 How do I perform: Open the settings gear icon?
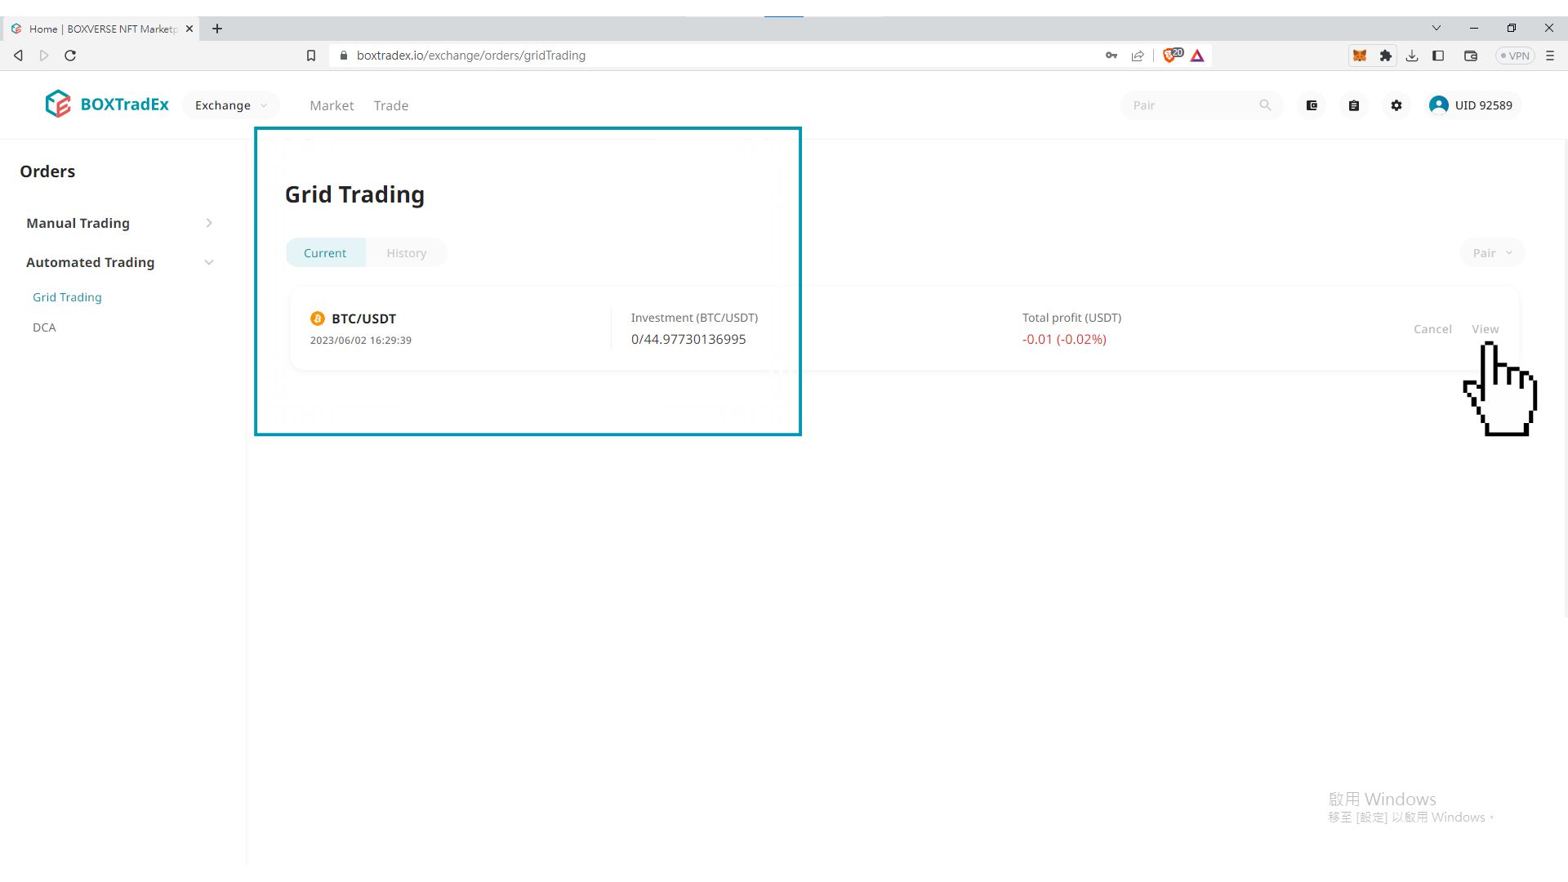click(x=1396, y=105)
